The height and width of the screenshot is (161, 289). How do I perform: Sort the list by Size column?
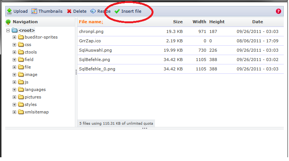coord(178,22)
